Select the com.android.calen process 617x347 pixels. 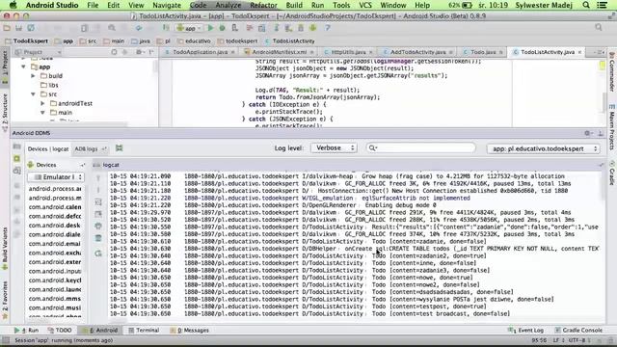coord(55,207)
